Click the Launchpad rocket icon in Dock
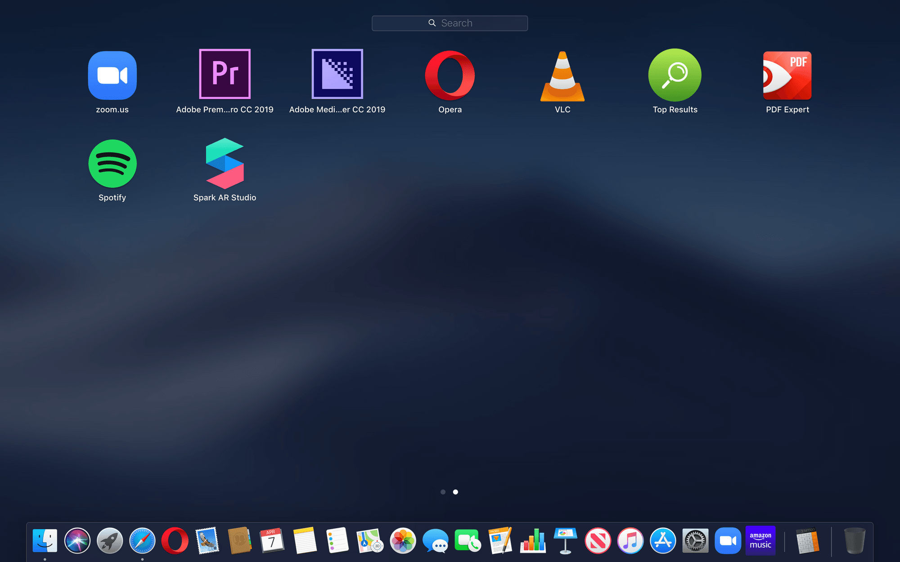Screen dimensions: 900x562 110,540
